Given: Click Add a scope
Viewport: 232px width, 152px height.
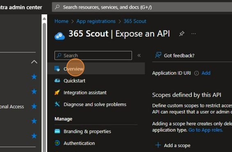Looking at the screenshot, I should click(x=177, y=145).
